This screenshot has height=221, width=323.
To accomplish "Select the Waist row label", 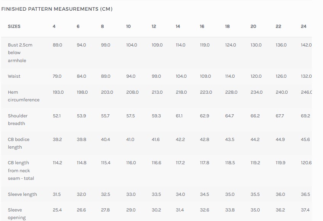I will tap(14, 76).
